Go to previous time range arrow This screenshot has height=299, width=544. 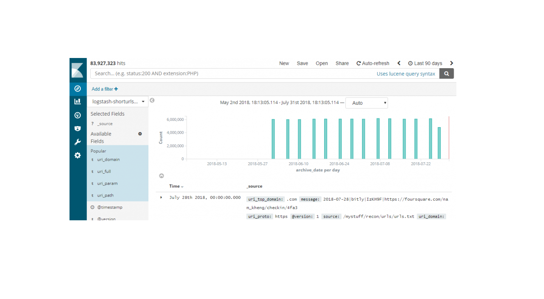click(399, 63)
